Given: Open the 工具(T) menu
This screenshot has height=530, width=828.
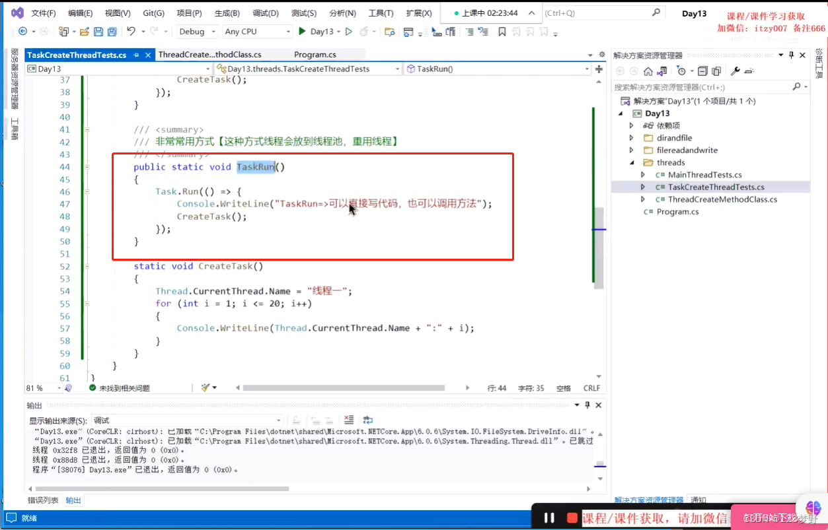Looking at the screenshot, I should coord(381,13).
